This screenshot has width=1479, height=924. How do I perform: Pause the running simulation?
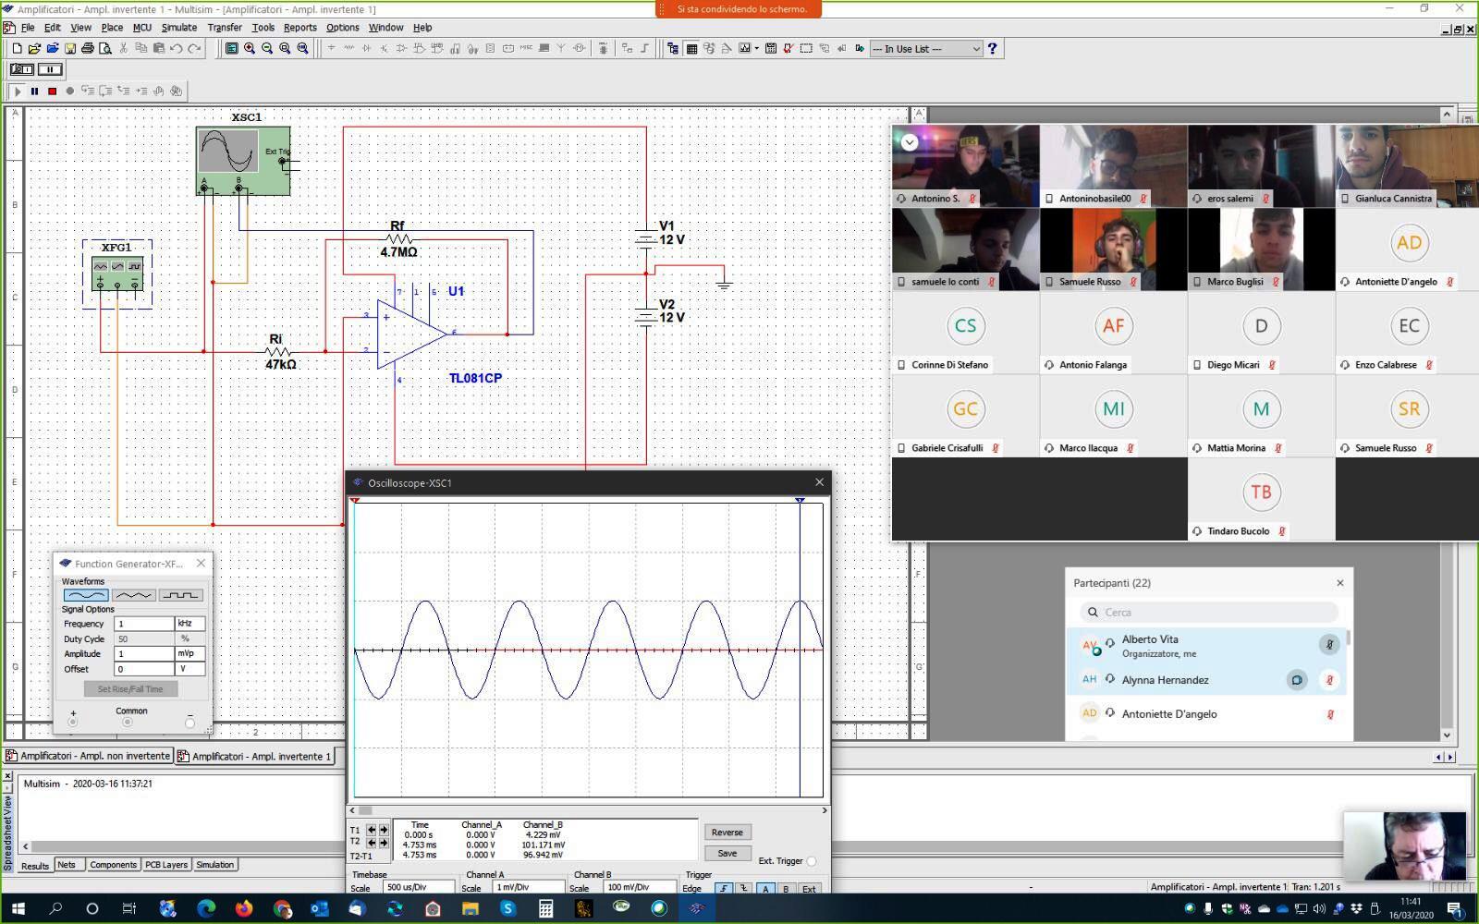(x=35, y=91)
